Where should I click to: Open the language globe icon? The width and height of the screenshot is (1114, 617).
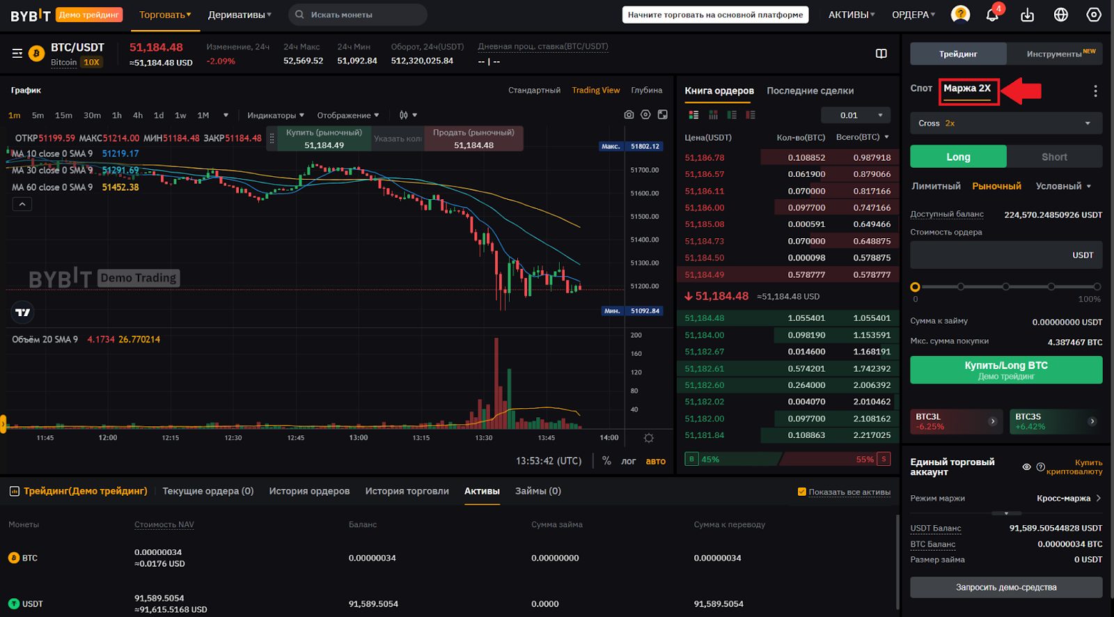pos(1060,15)
